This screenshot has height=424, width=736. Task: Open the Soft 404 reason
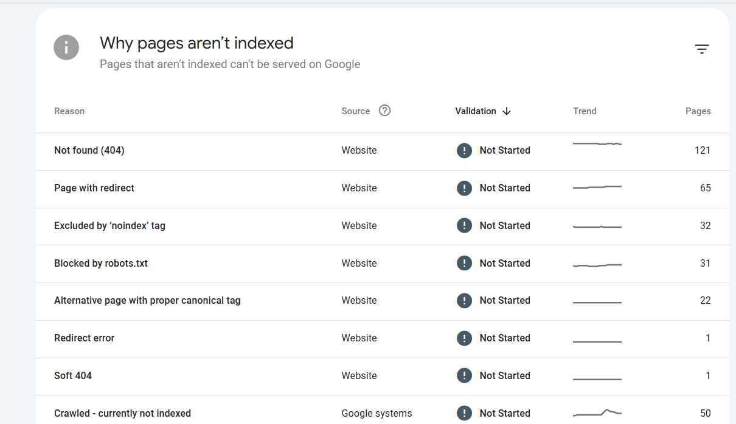coord(73,375)
